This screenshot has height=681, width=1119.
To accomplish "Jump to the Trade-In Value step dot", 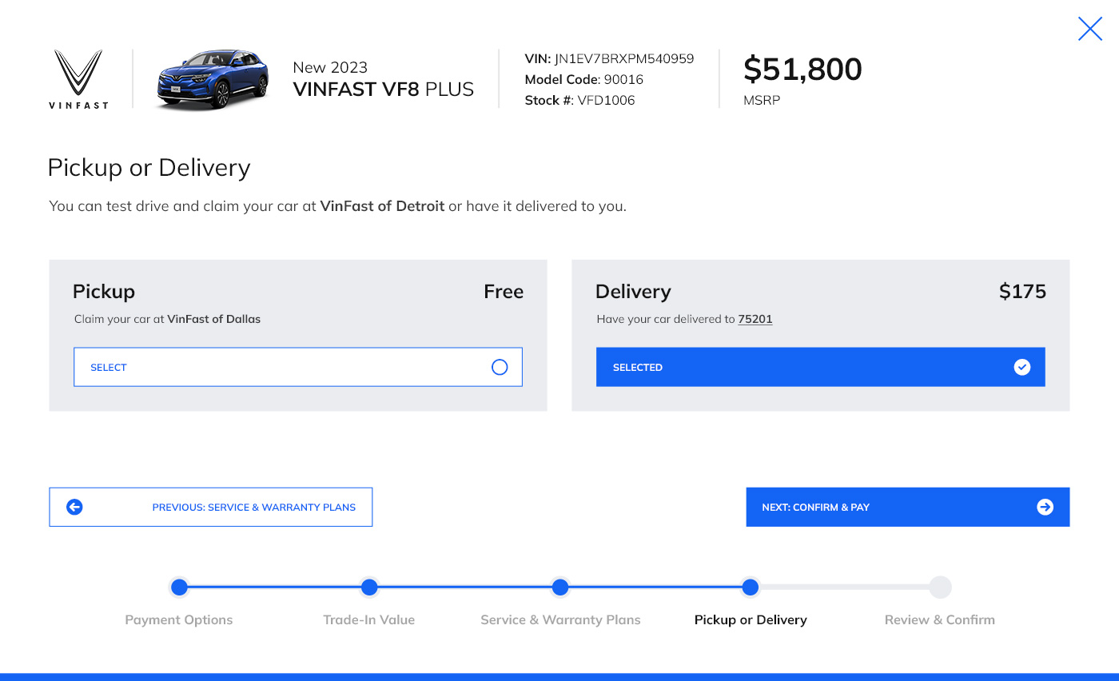I will click(x=369, y=587).
